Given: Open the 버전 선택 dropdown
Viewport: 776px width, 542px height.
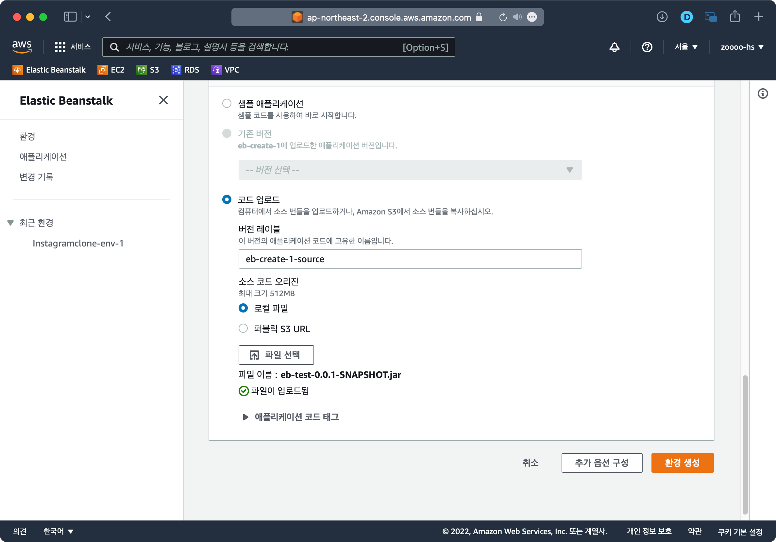Looking at the screenshot, I should click(410, 170).
